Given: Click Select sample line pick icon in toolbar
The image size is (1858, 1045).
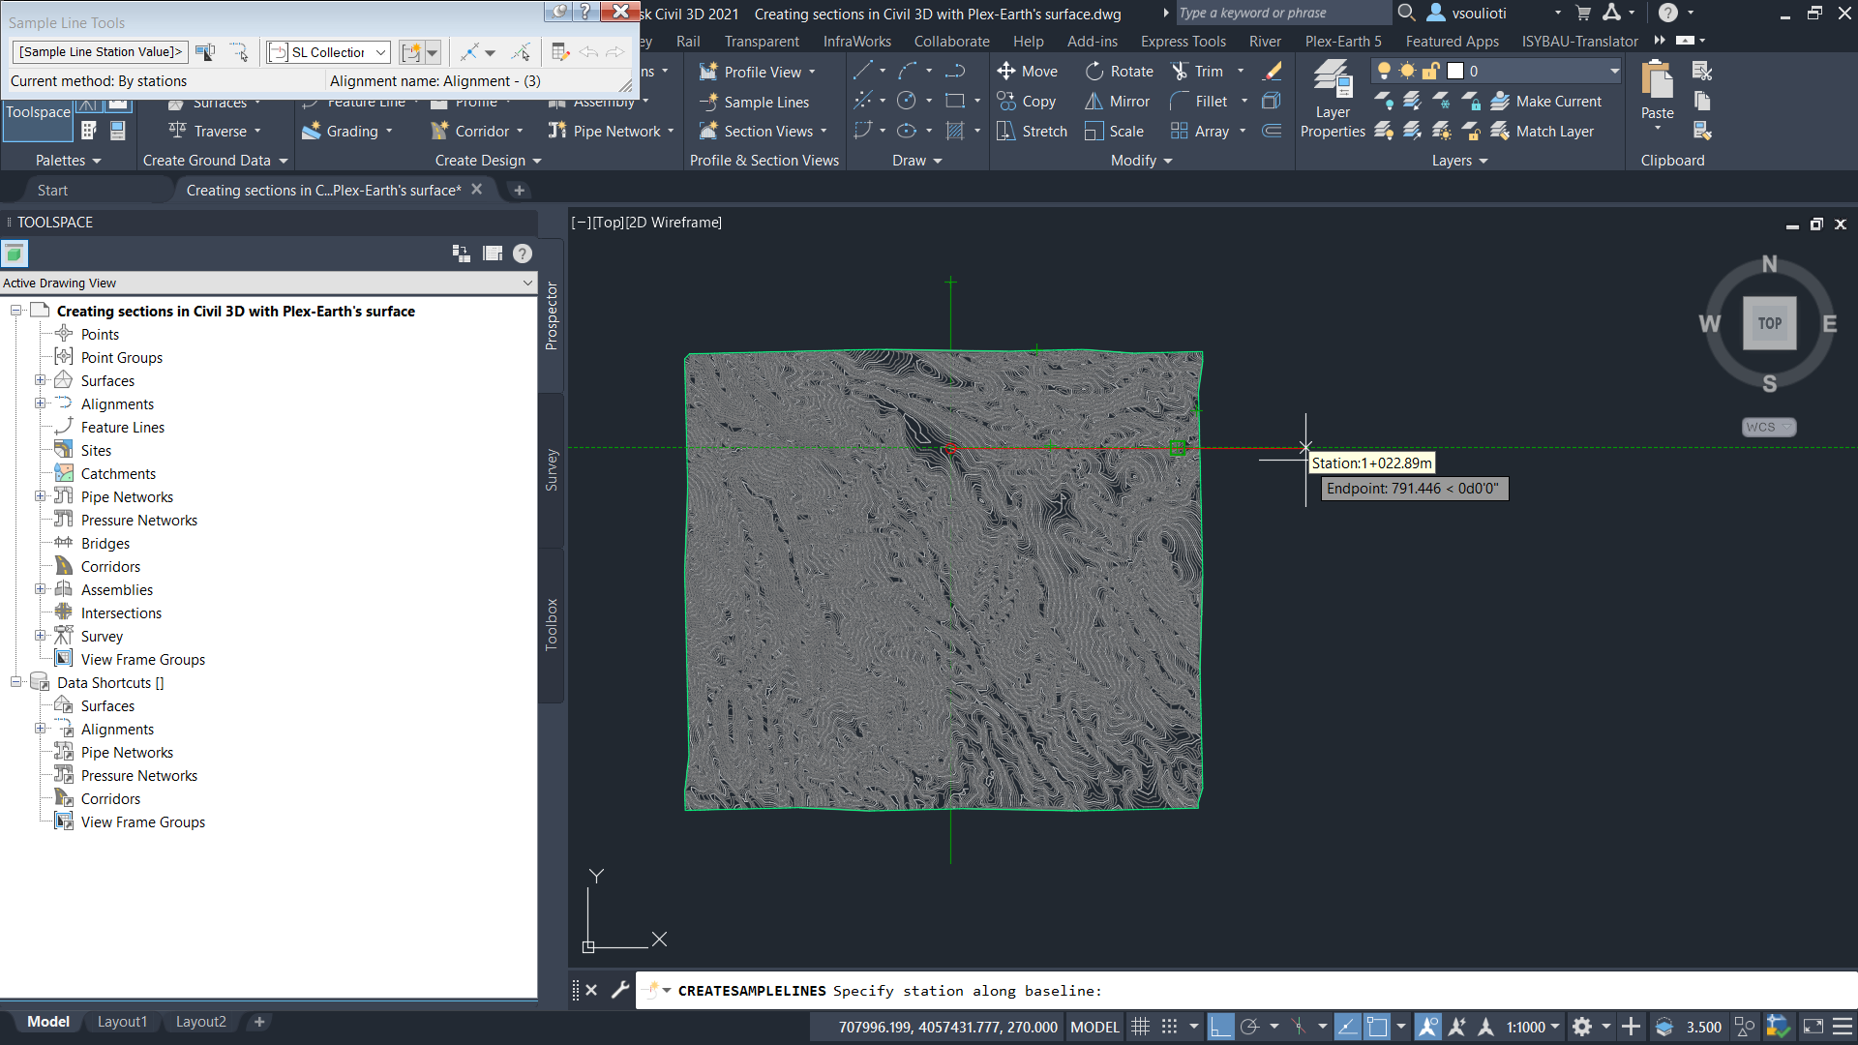Looking at the screenshot, I should click(x=521, y=52).
